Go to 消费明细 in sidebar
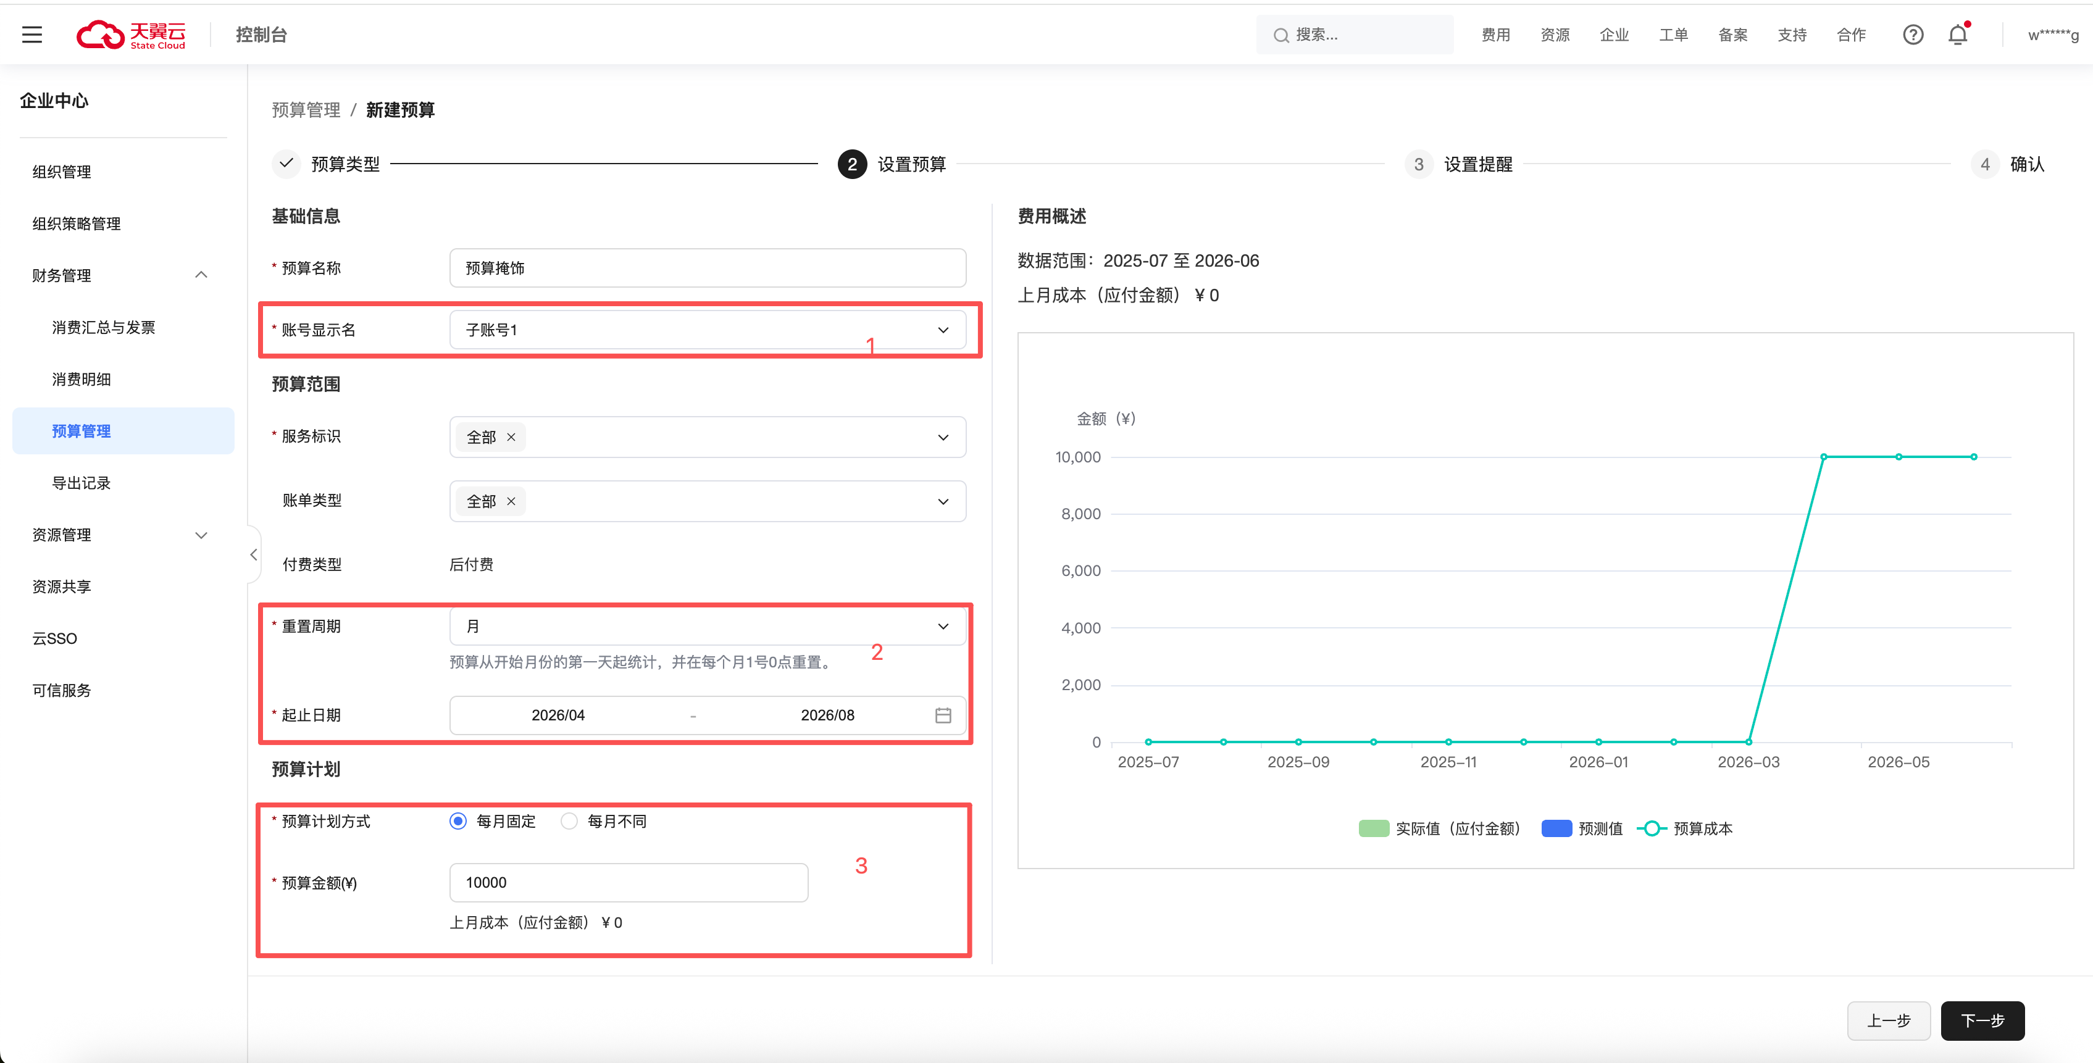Screen dimensions: 2093x1063 [81, 379]
